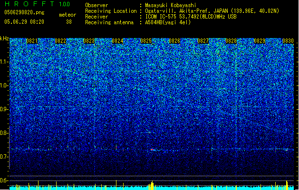The height and width of the screenshot is (190, 299).
Task: Click the 1.1 frequency axis label
Action: (x=4, y=62)
